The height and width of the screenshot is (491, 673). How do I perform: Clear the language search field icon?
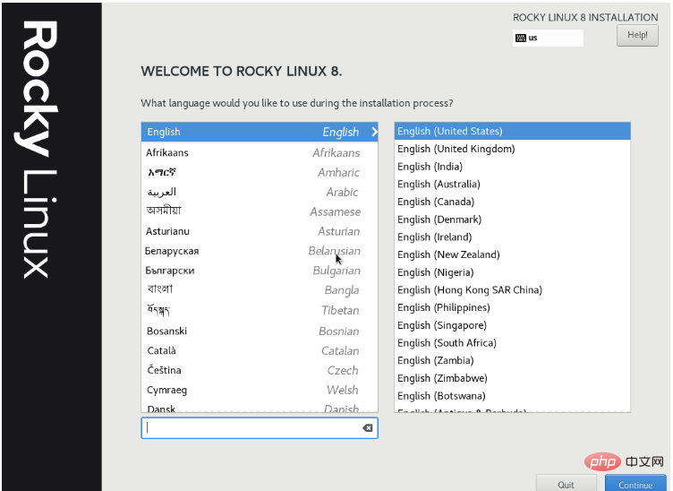coord(367,428)
